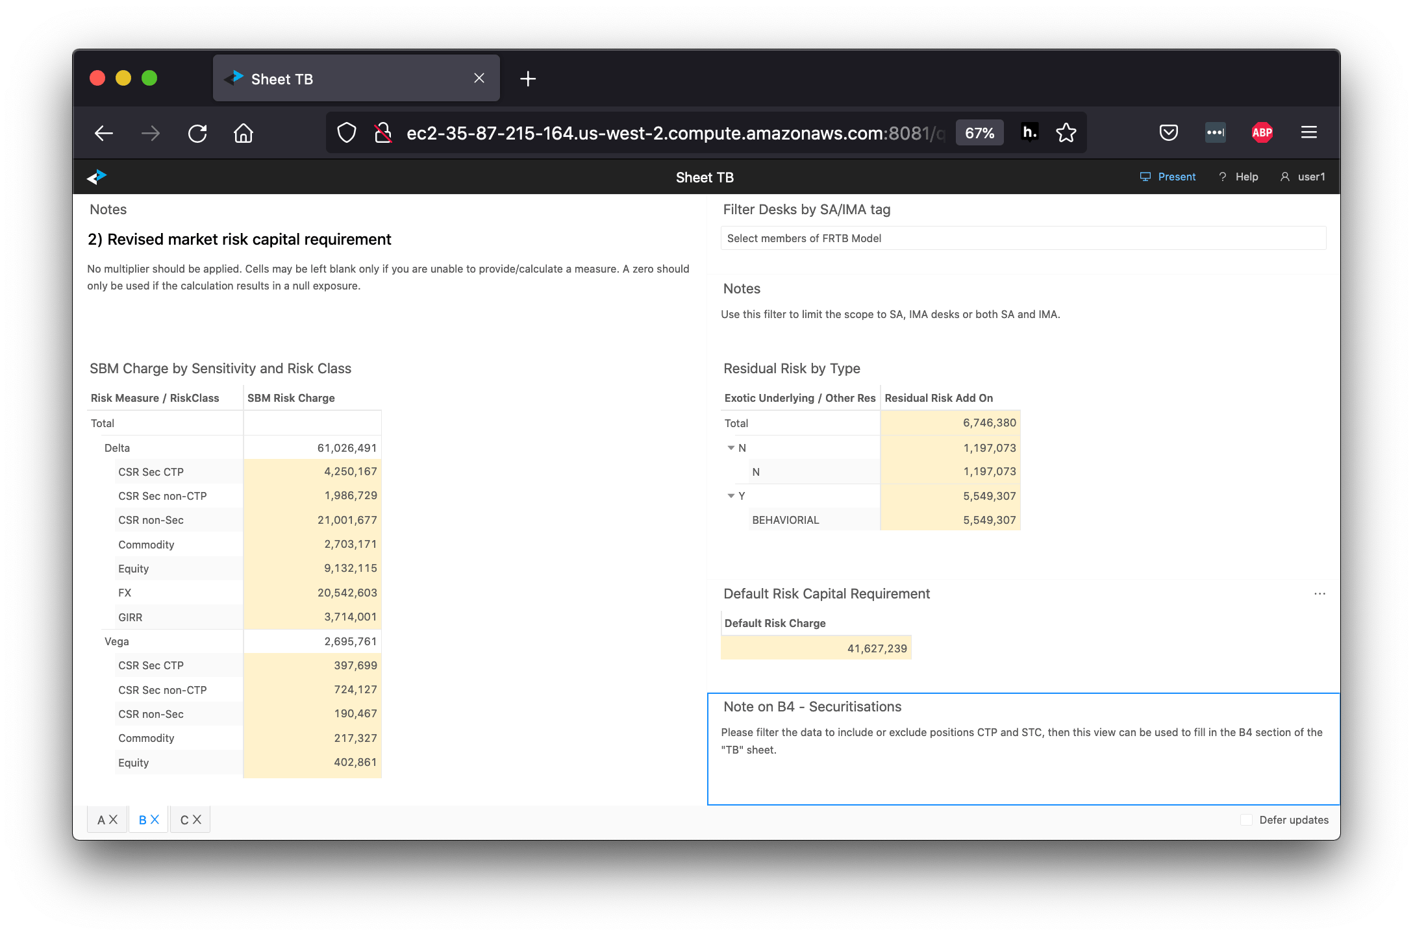1413x936 pixels.
Task: Save the page to Pocket
Action: click(x=1169, y=132)
